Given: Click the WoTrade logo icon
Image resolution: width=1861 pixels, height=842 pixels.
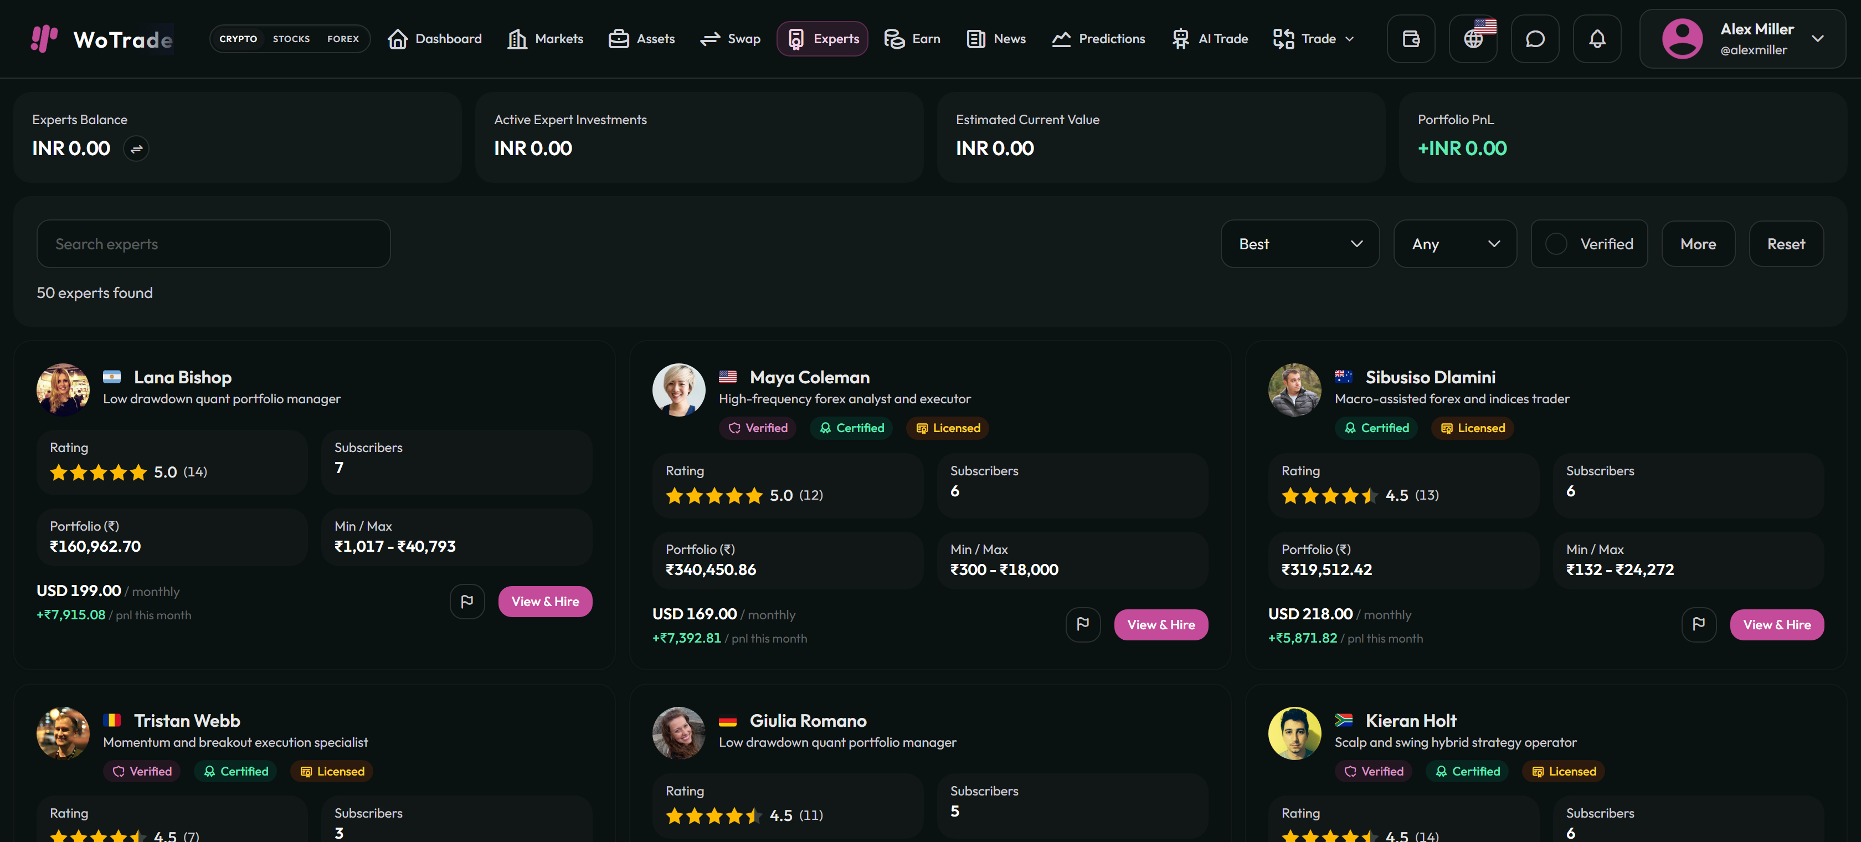Looking at the screenshot, I should pos(44,39).
